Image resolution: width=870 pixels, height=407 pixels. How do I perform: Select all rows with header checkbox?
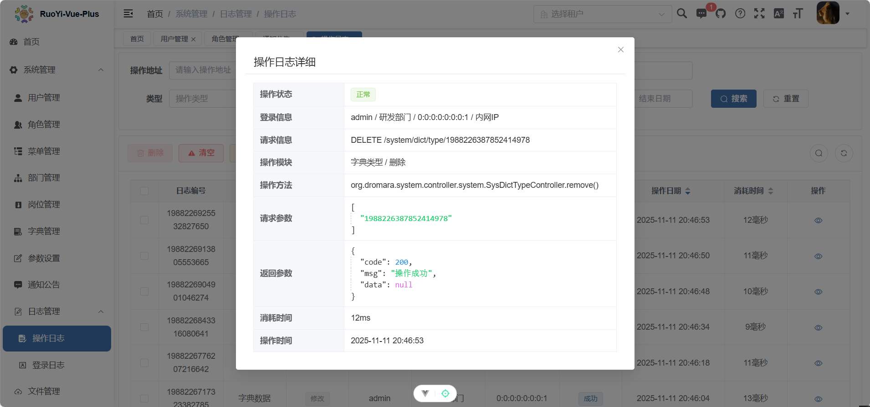pyautogui.click(x=144, y=191)
